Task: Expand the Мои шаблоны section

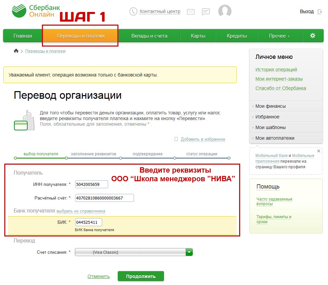Action: pos(286,128)
